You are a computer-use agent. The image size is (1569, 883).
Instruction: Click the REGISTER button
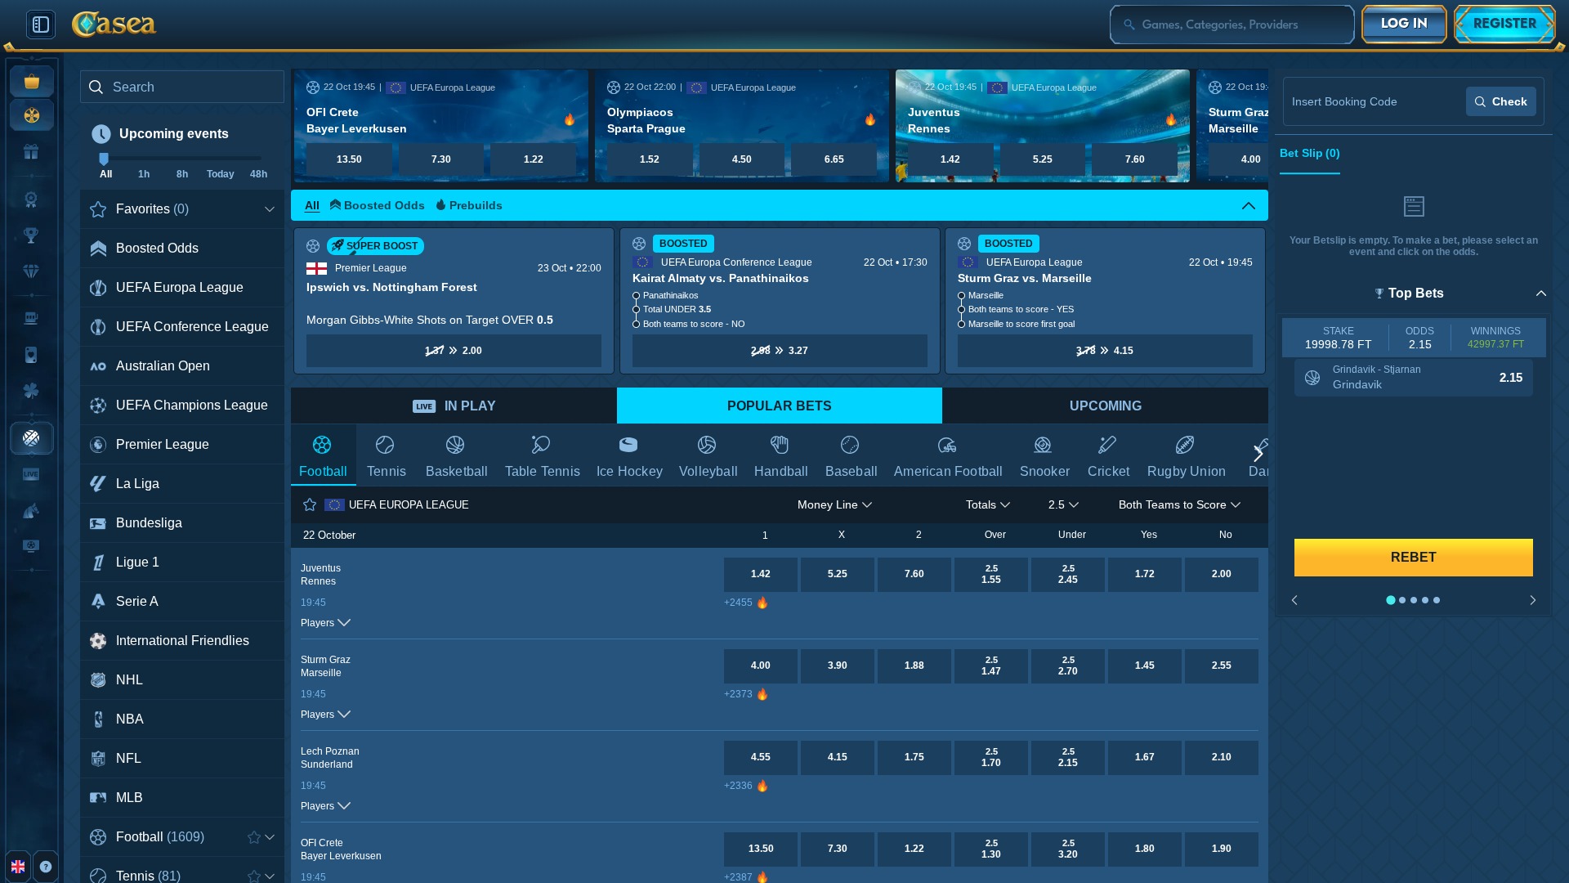(x=1504, y=24)
